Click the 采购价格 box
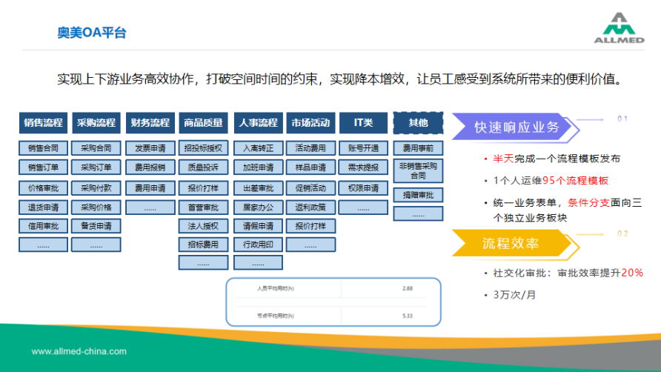 96,207
